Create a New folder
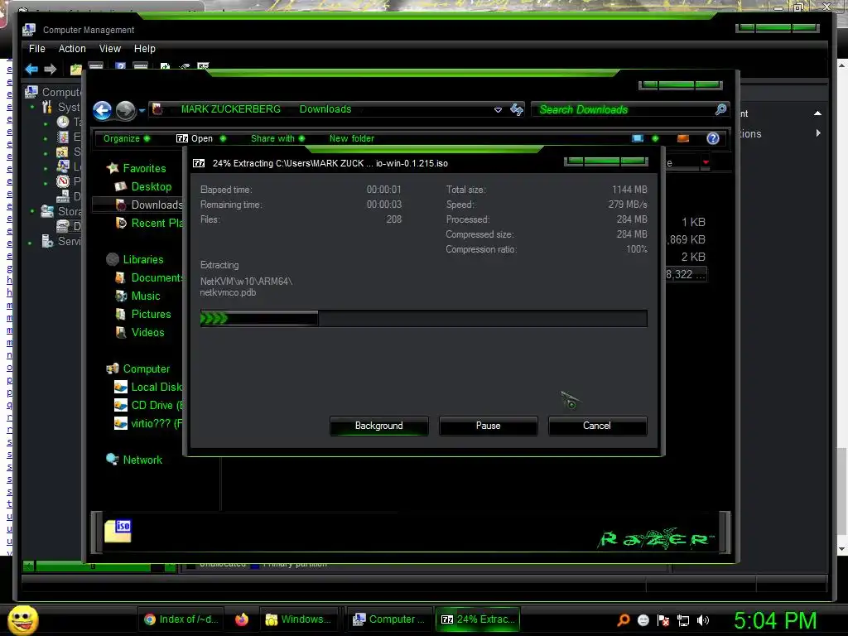Screen dimensions: 848x636 pyautogui.click(x=351, y=138)
